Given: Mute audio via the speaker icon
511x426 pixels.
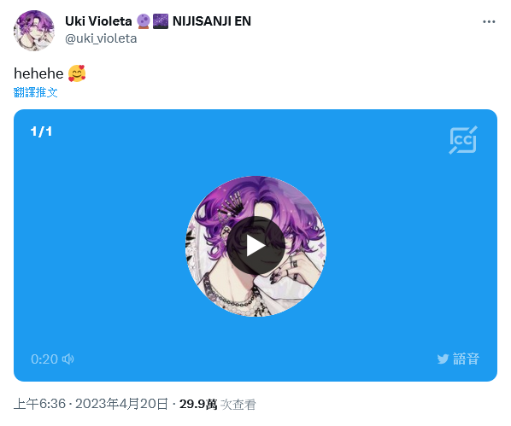Looking at the screenshot, I should 68,359.
